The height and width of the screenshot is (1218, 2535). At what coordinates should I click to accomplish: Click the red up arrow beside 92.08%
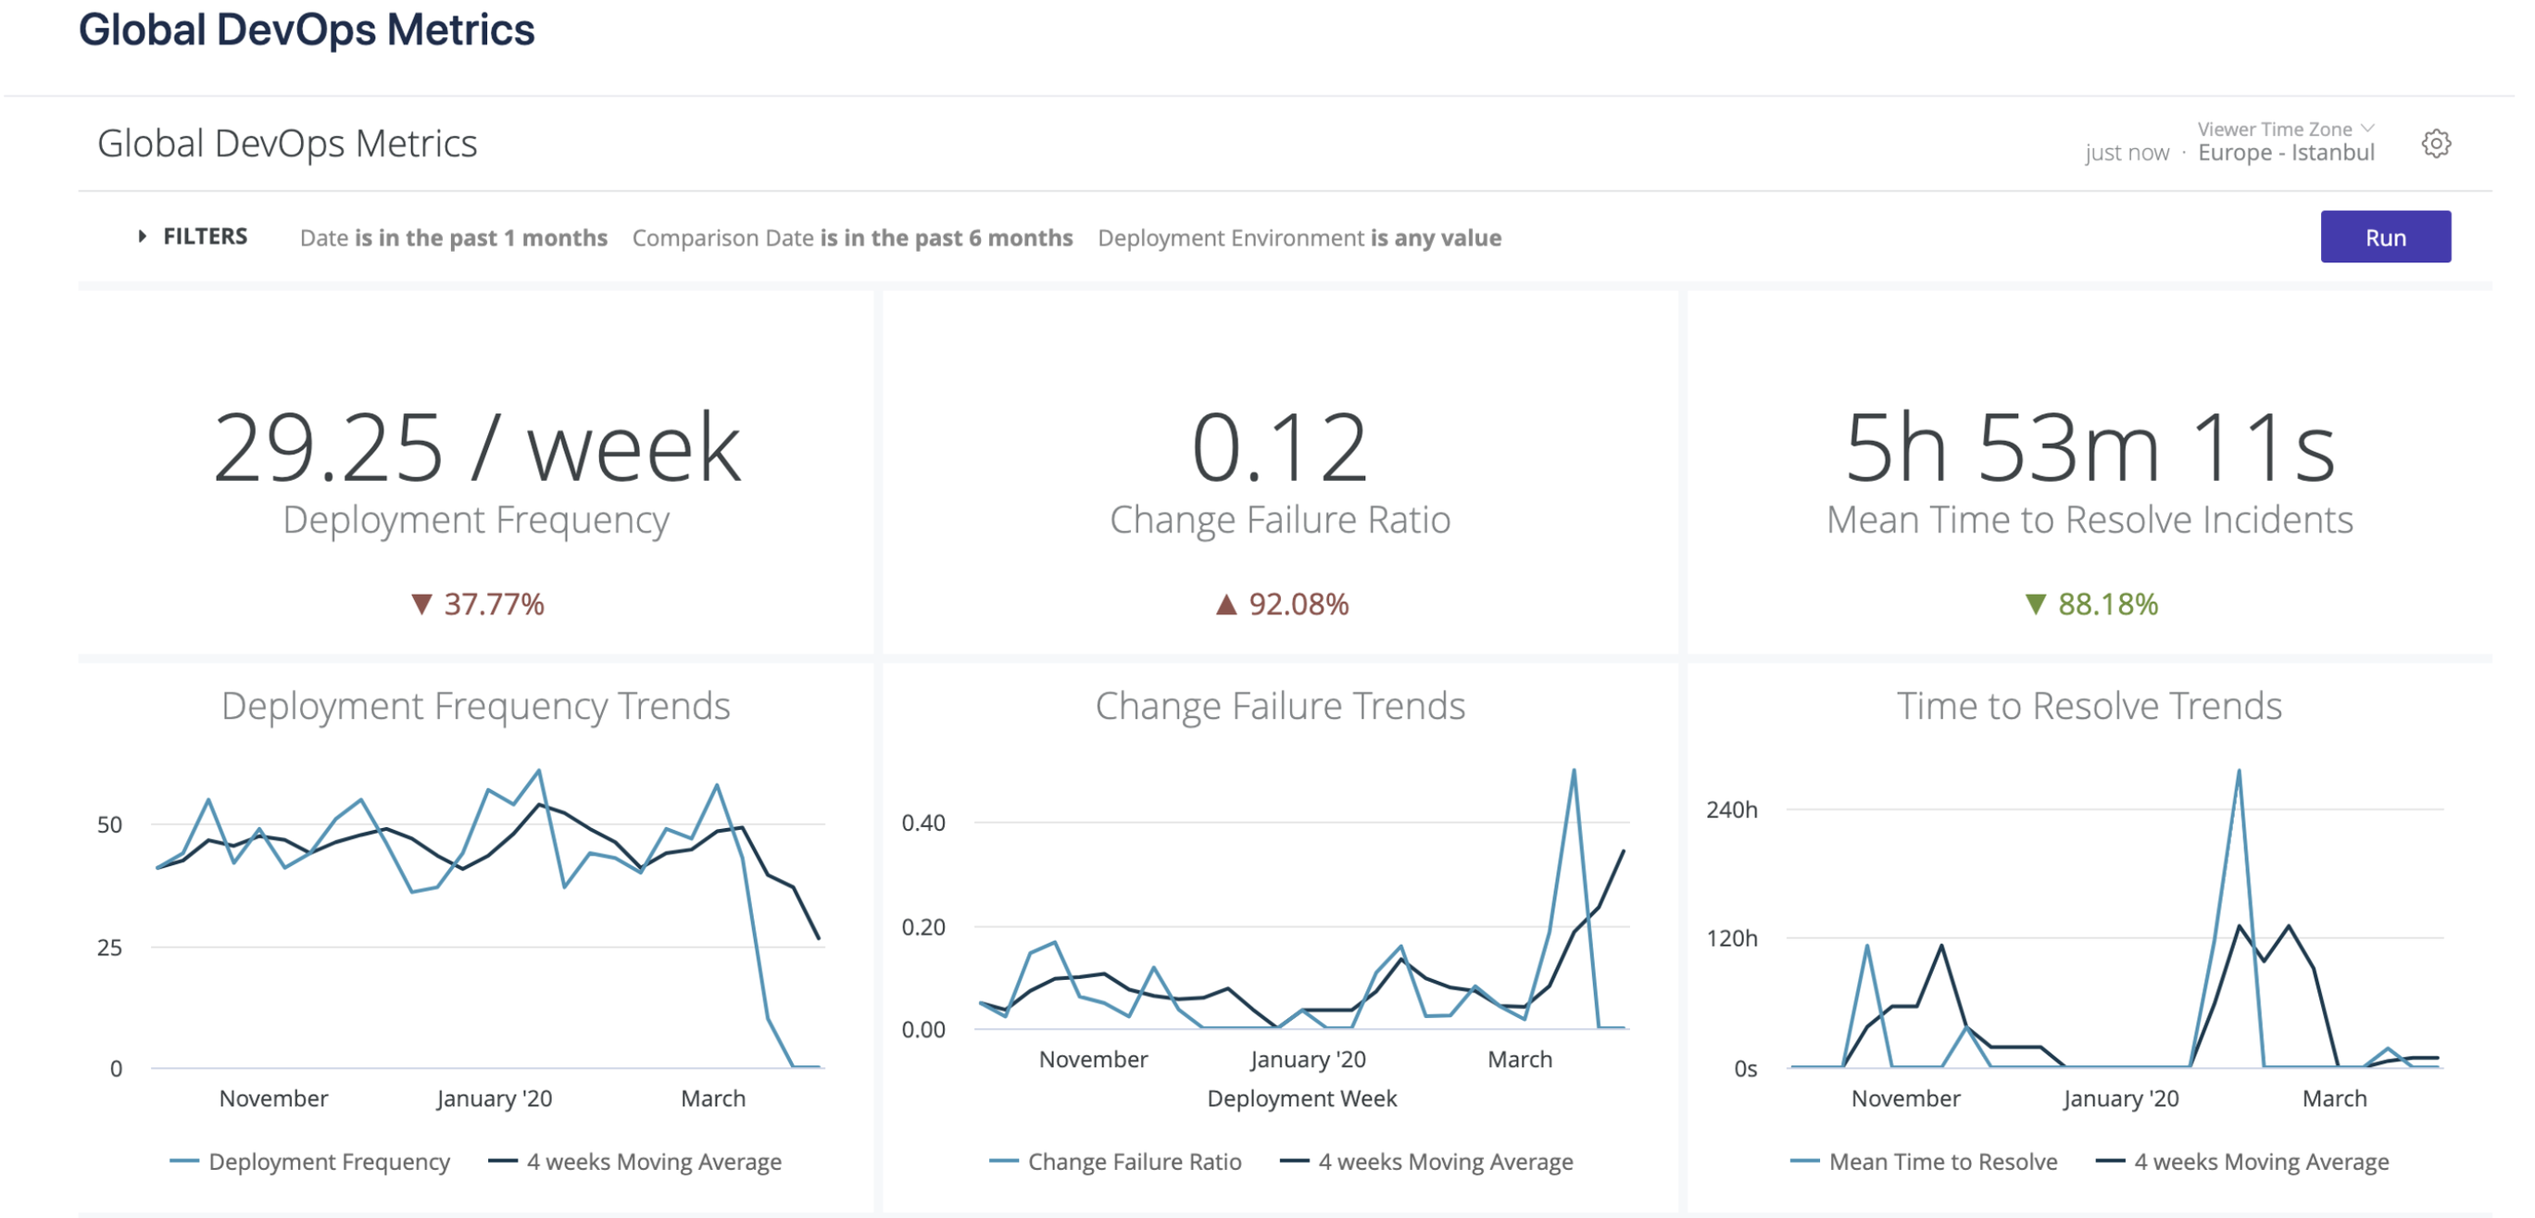(1225, 604)
